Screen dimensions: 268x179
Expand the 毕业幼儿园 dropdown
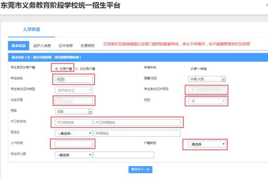[x=73, y=155]
